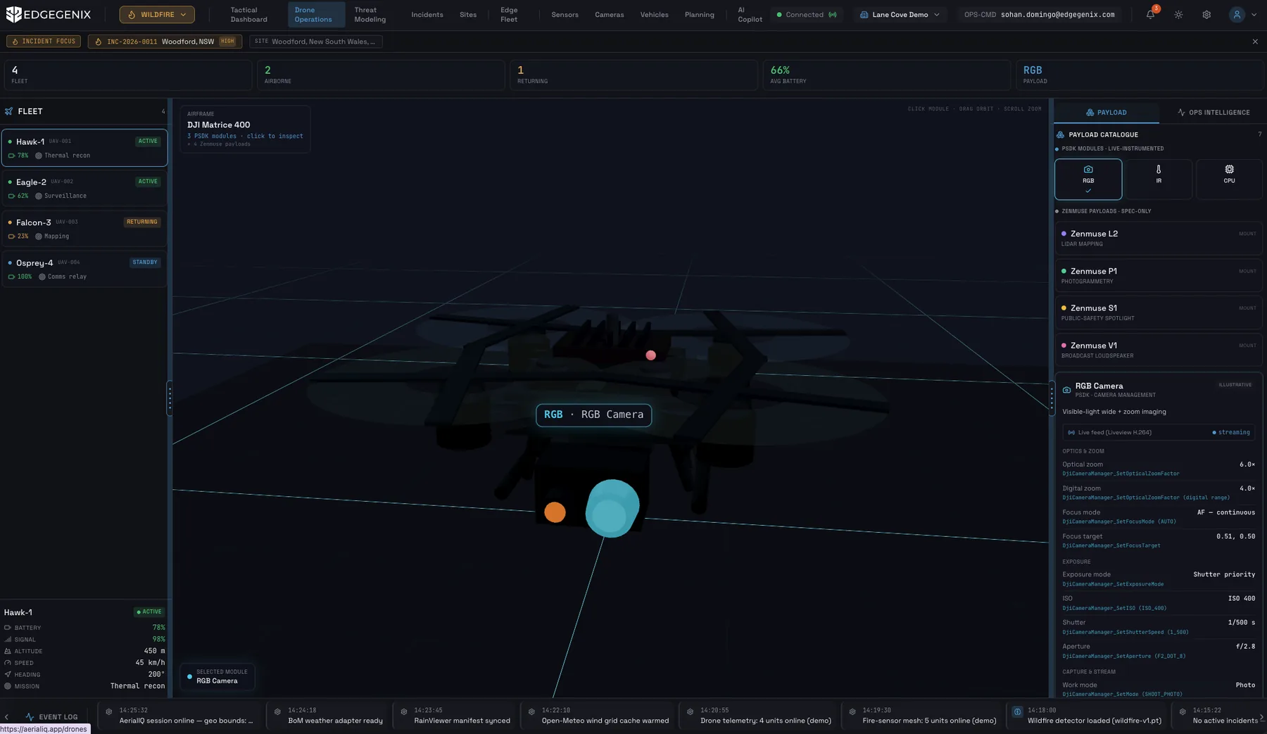Open the Sites page
The height and width of the screenshot is (734, 1267).
[468, 15]
